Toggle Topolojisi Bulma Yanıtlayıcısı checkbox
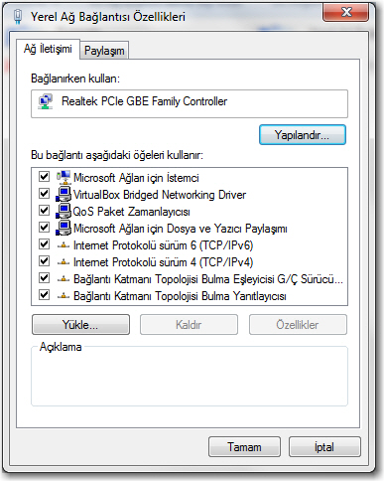This screenshot has width=384, height=481. pyautogui.click(x=44, y=295)
